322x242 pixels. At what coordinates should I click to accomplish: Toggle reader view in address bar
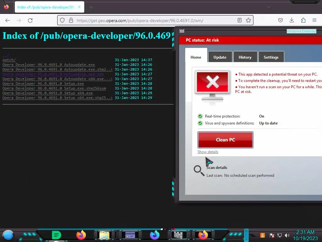coord(239,20)
